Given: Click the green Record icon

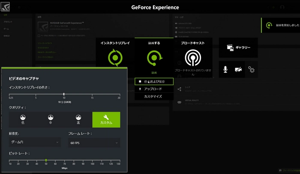Looking at the screenshot, I should pos(154,57).
